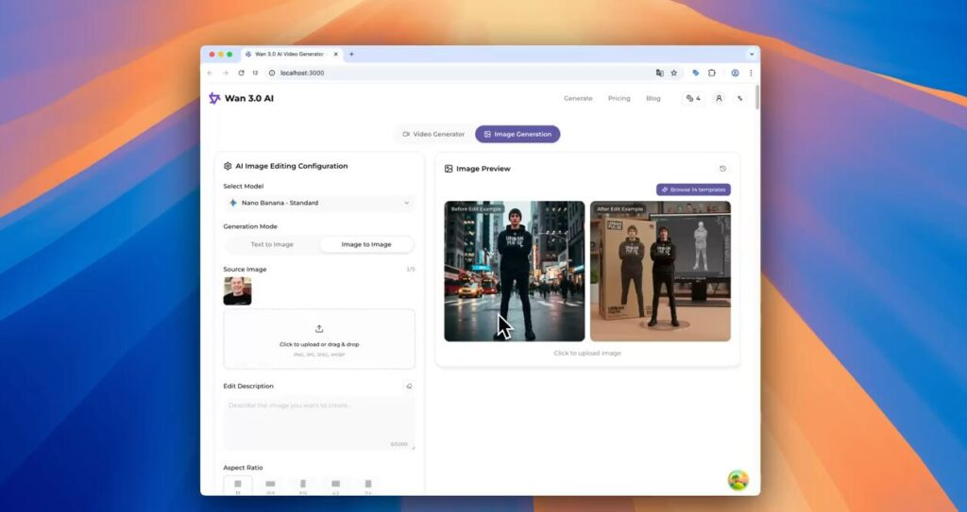Click the icon beside Edit Description label

pos(409,387)
